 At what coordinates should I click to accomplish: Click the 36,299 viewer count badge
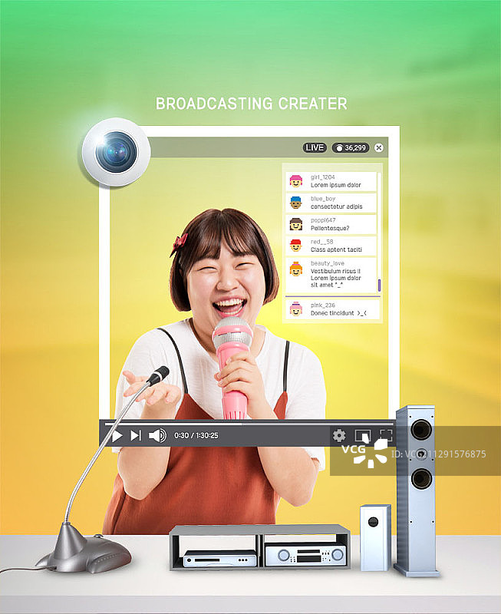pyautogui.click(x=351, y=147)
